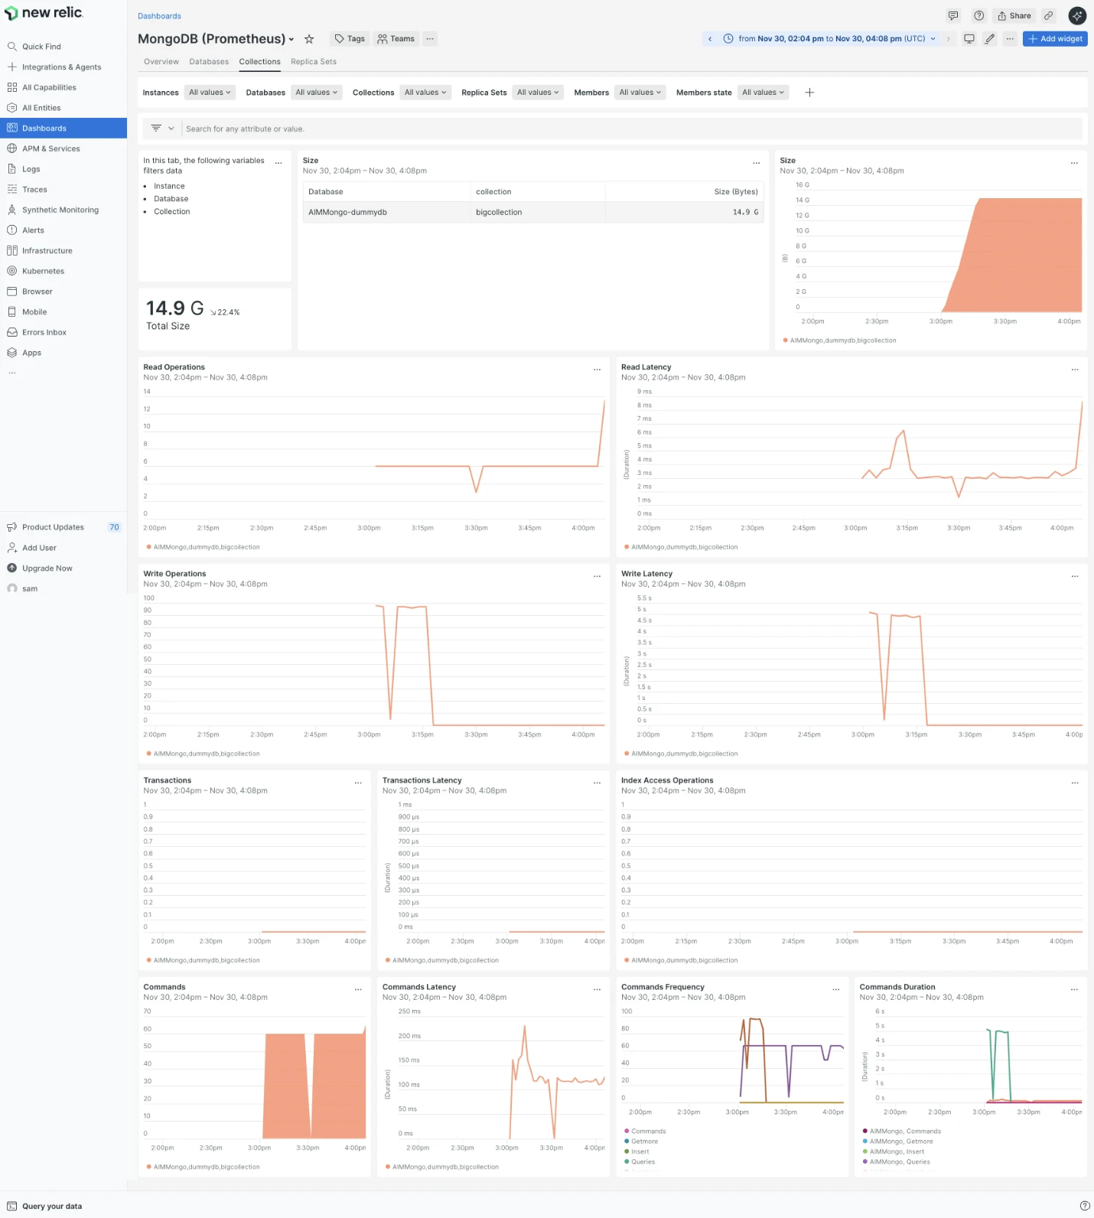Open Size table widget menu
The width and height of the screenshot is (1094, 1218).
pos(757,163)
